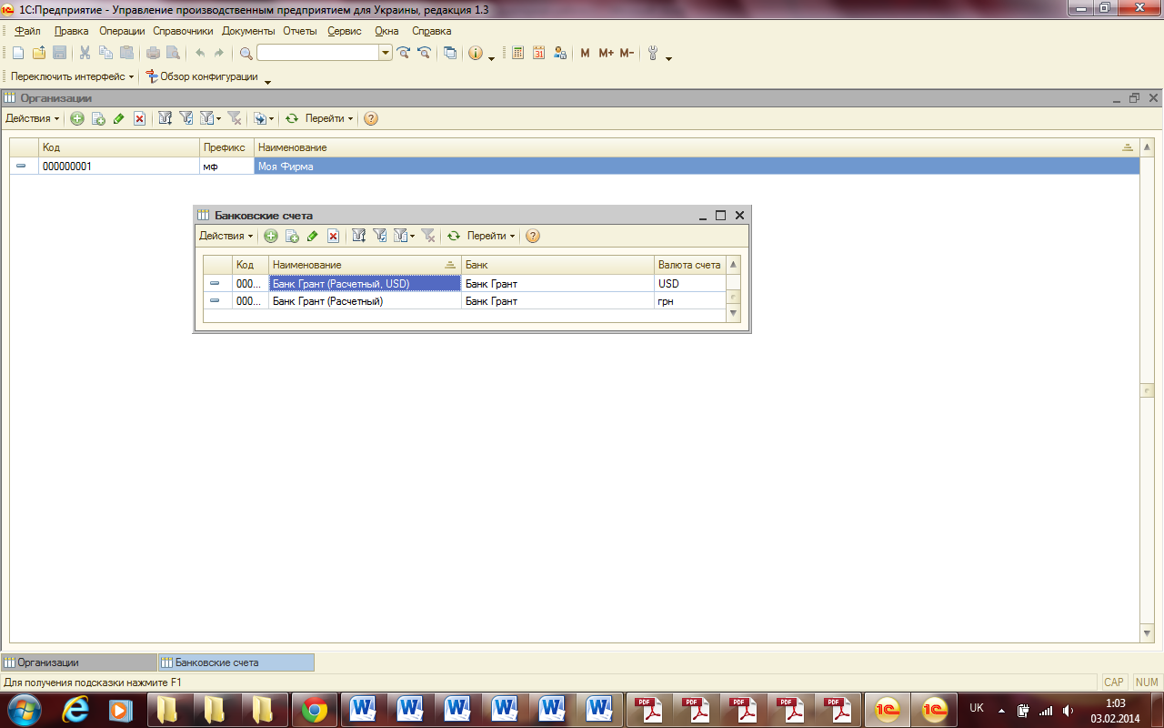
Task: Open the Операции menu
Action: click(122, 31)
